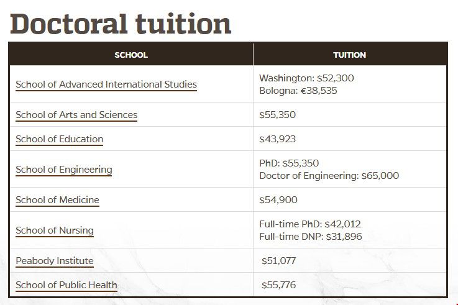Select the $51,077 Peabody tuition value
Screen dimensions: 458x305
278,261
